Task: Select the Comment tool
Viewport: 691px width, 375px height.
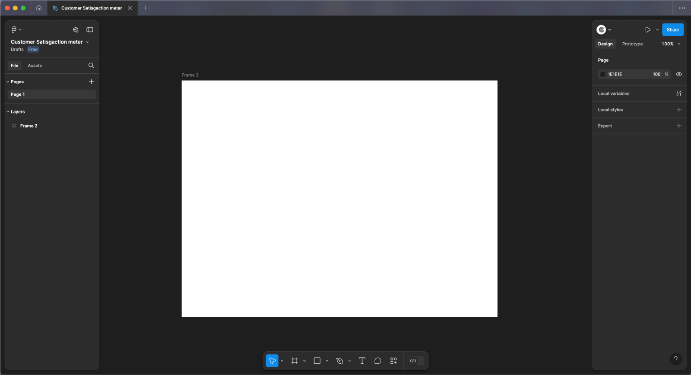Action: pos(377,361)
